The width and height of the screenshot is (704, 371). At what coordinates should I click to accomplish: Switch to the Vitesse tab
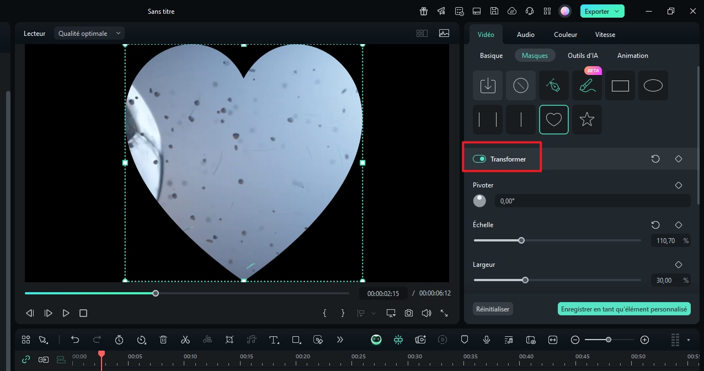(x=605, y=35)
